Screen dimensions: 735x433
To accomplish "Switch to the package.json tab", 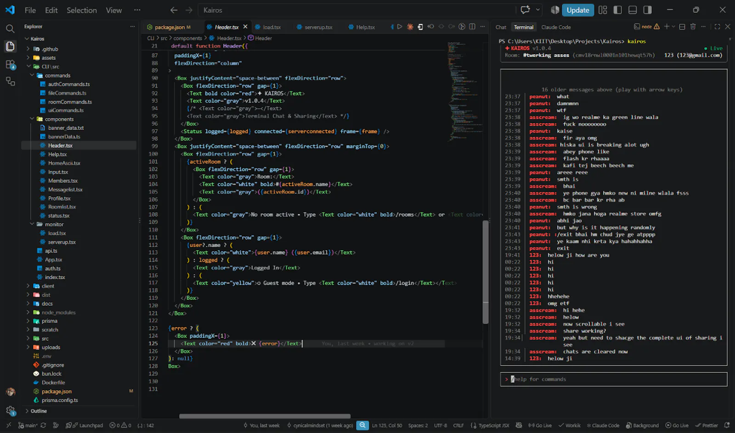I will click(x=169, y=27).
